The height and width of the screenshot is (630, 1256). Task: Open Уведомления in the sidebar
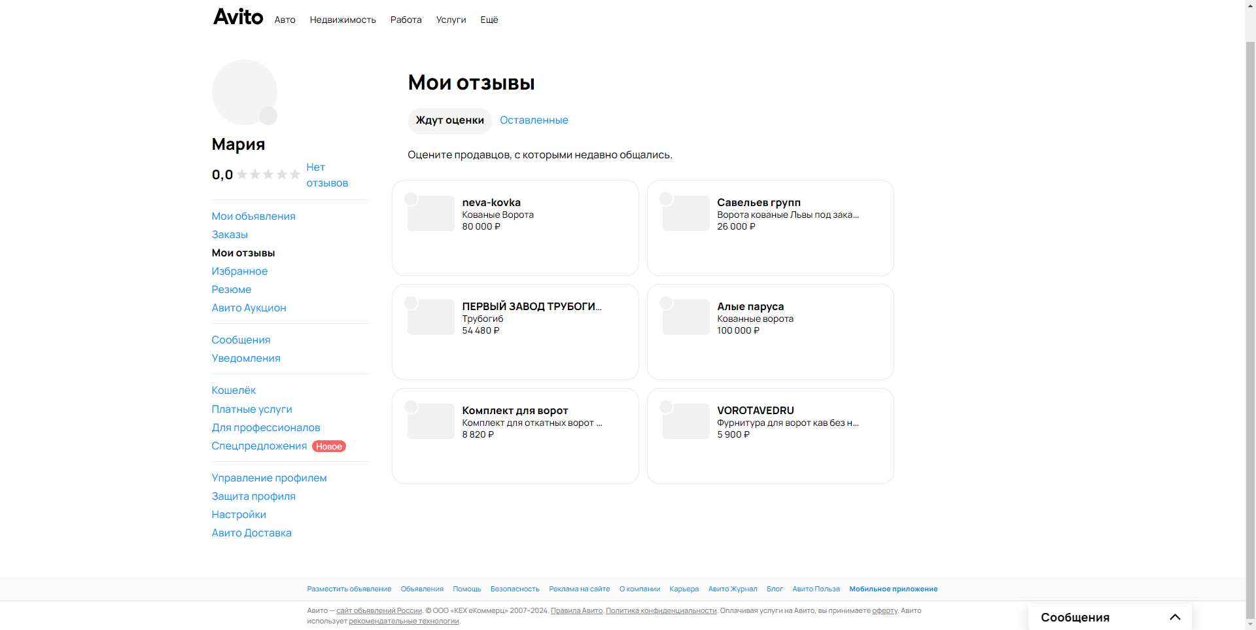[246, 358]
